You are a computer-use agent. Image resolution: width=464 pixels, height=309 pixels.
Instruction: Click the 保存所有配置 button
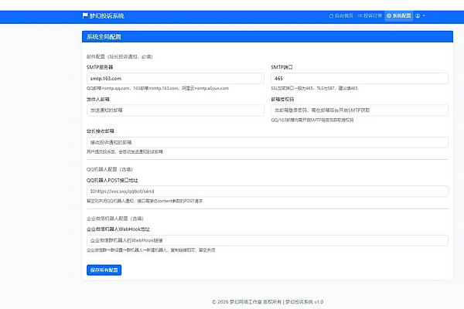104,270
